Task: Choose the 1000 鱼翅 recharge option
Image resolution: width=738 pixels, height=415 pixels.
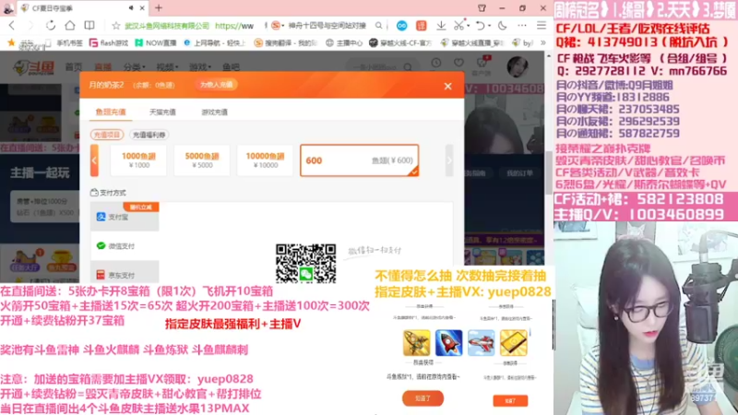Action: (x=138, y=160)
